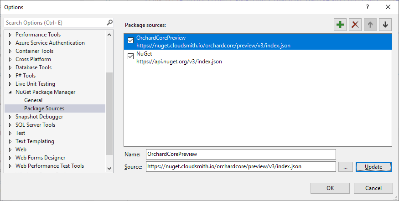Select the Snapshot Debugger tree item
399x201 pixels.
point(39,117)
